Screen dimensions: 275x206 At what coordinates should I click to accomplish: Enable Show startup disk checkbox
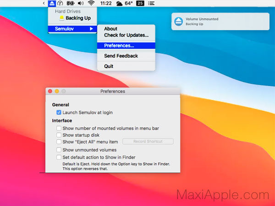(x=59, y=135)
